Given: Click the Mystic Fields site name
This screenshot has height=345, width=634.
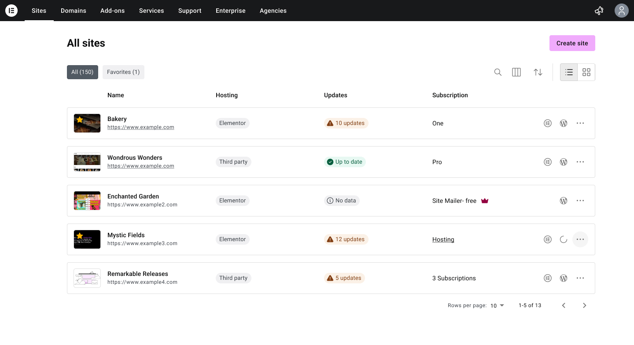Looking at the screenshot, I should click(126, 235).
